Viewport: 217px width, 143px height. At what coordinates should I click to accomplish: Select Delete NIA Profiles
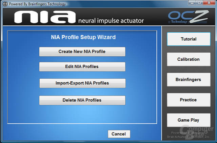click(82, 100)
